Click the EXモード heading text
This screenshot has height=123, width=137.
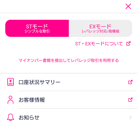(100, 26)
